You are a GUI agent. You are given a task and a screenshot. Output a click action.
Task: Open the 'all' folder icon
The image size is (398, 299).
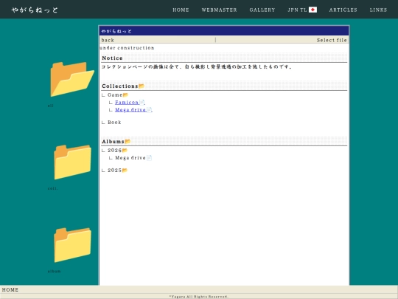point(72,79)
